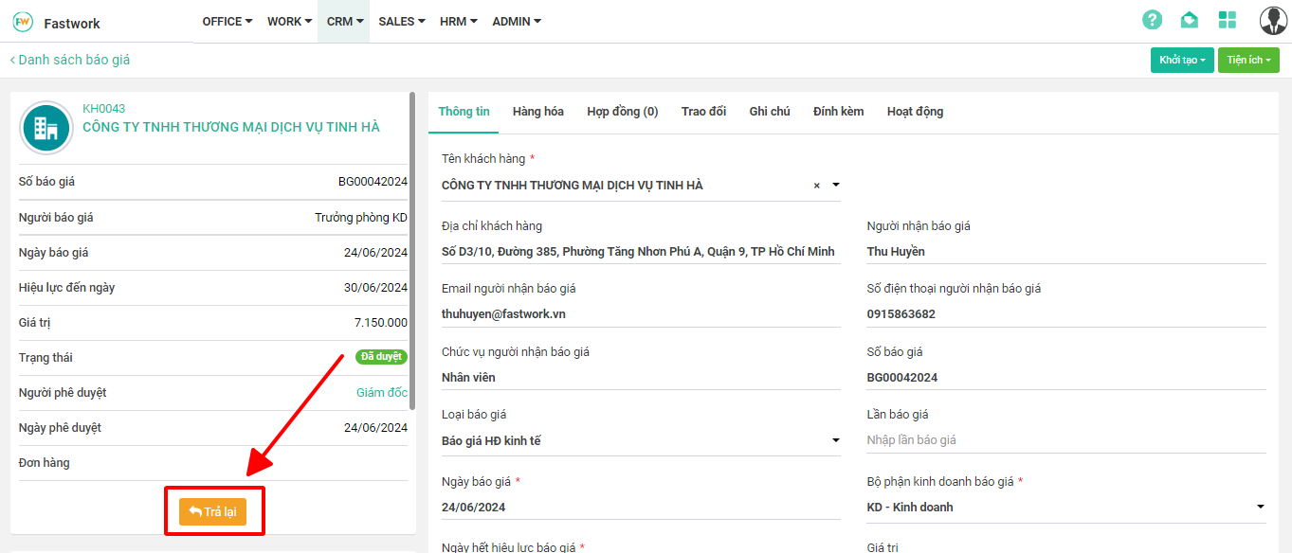The width and height of the screenshot is (1292, 553).
Task: Click the company building avatar icon
Action: [x=46, y=127]
